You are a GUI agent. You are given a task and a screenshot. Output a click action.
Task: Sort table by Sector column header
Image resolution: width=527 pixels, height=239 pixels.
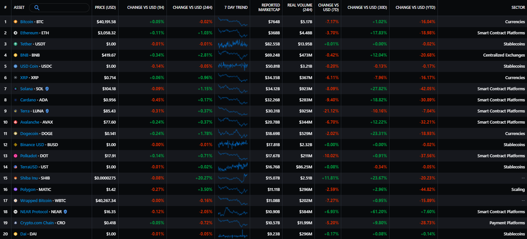tap(518, 8)
